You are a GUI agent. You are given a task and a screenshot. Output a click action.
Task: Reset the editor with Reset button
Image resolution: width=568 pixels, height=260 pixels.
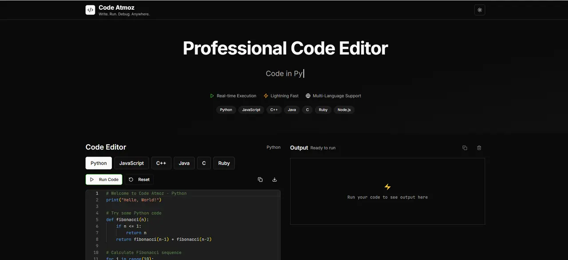pos(139,180)
